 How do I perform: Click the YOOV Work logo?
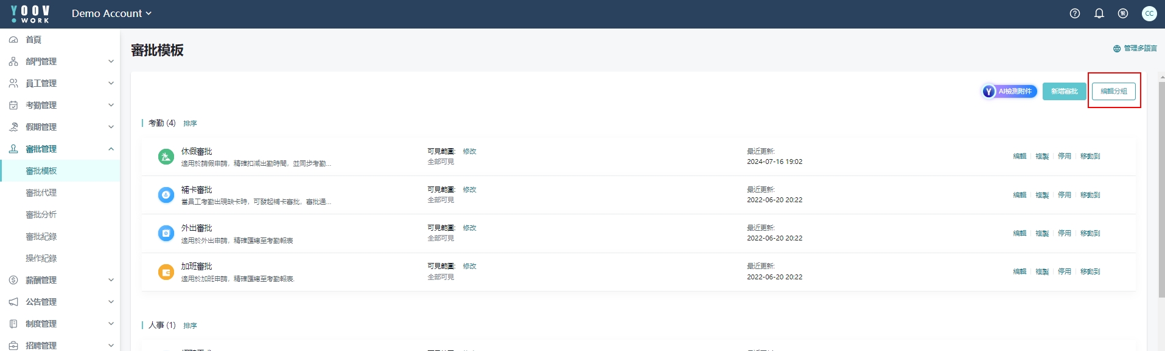(x=30, y=14)
